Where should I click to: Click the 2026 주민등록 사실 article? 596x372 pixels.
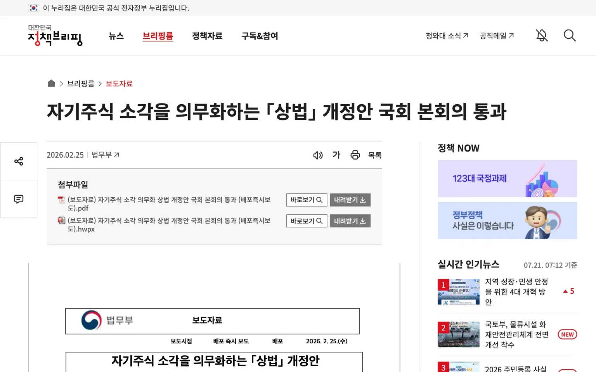516,369
